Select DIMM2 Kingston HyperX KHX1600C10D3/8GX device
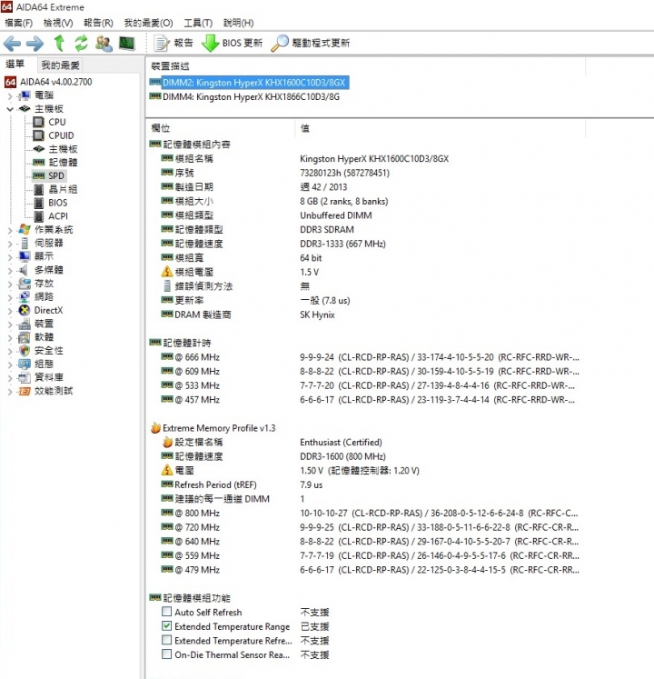Viewport: 654px width, 679px height. 249,83
